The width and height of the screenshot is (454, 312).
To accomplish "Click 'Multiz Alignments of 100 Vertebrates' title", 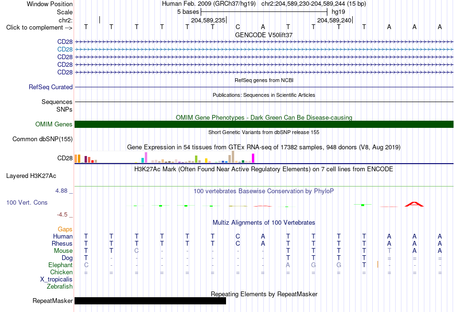I will (x=264, y=223).
